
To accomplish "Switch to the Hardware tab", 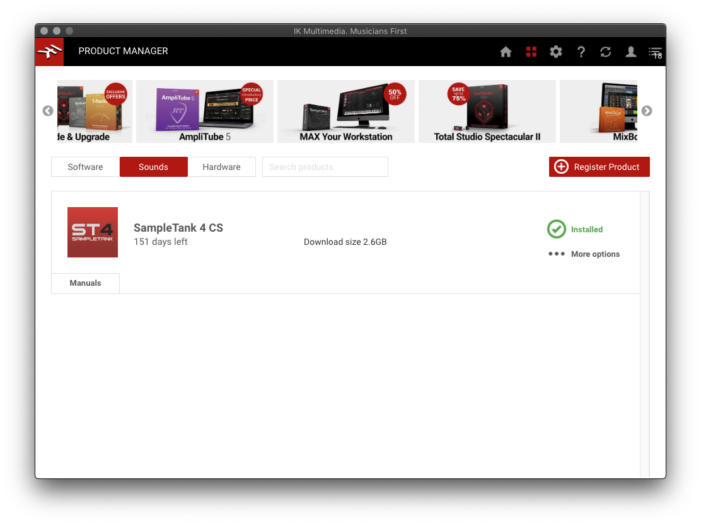I will (221, 167).
